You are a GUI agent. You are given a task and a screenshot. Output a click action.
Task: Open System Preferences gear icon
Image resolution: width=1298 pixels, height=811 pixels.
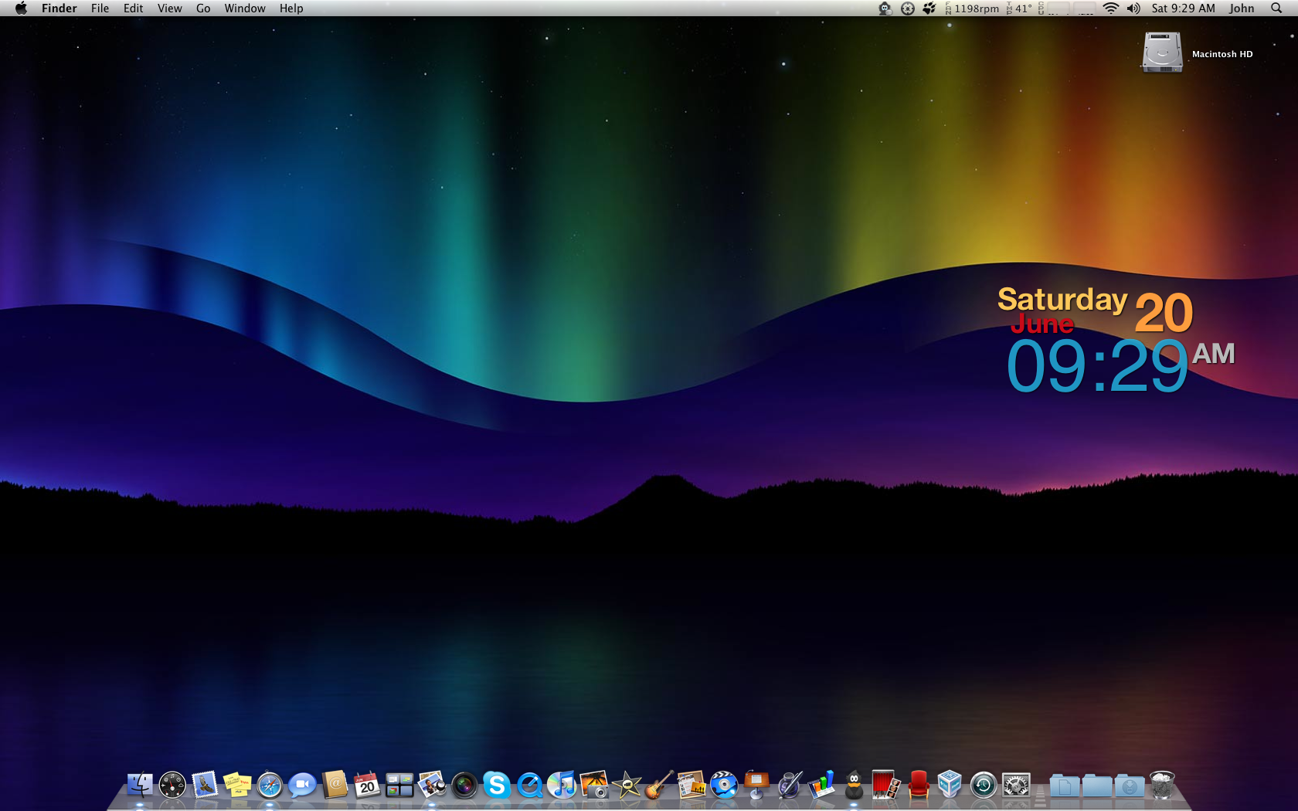(1016, 786)
